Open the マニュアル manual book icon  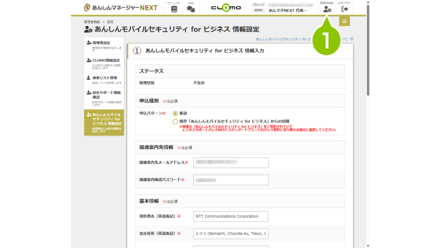[174, 9]
